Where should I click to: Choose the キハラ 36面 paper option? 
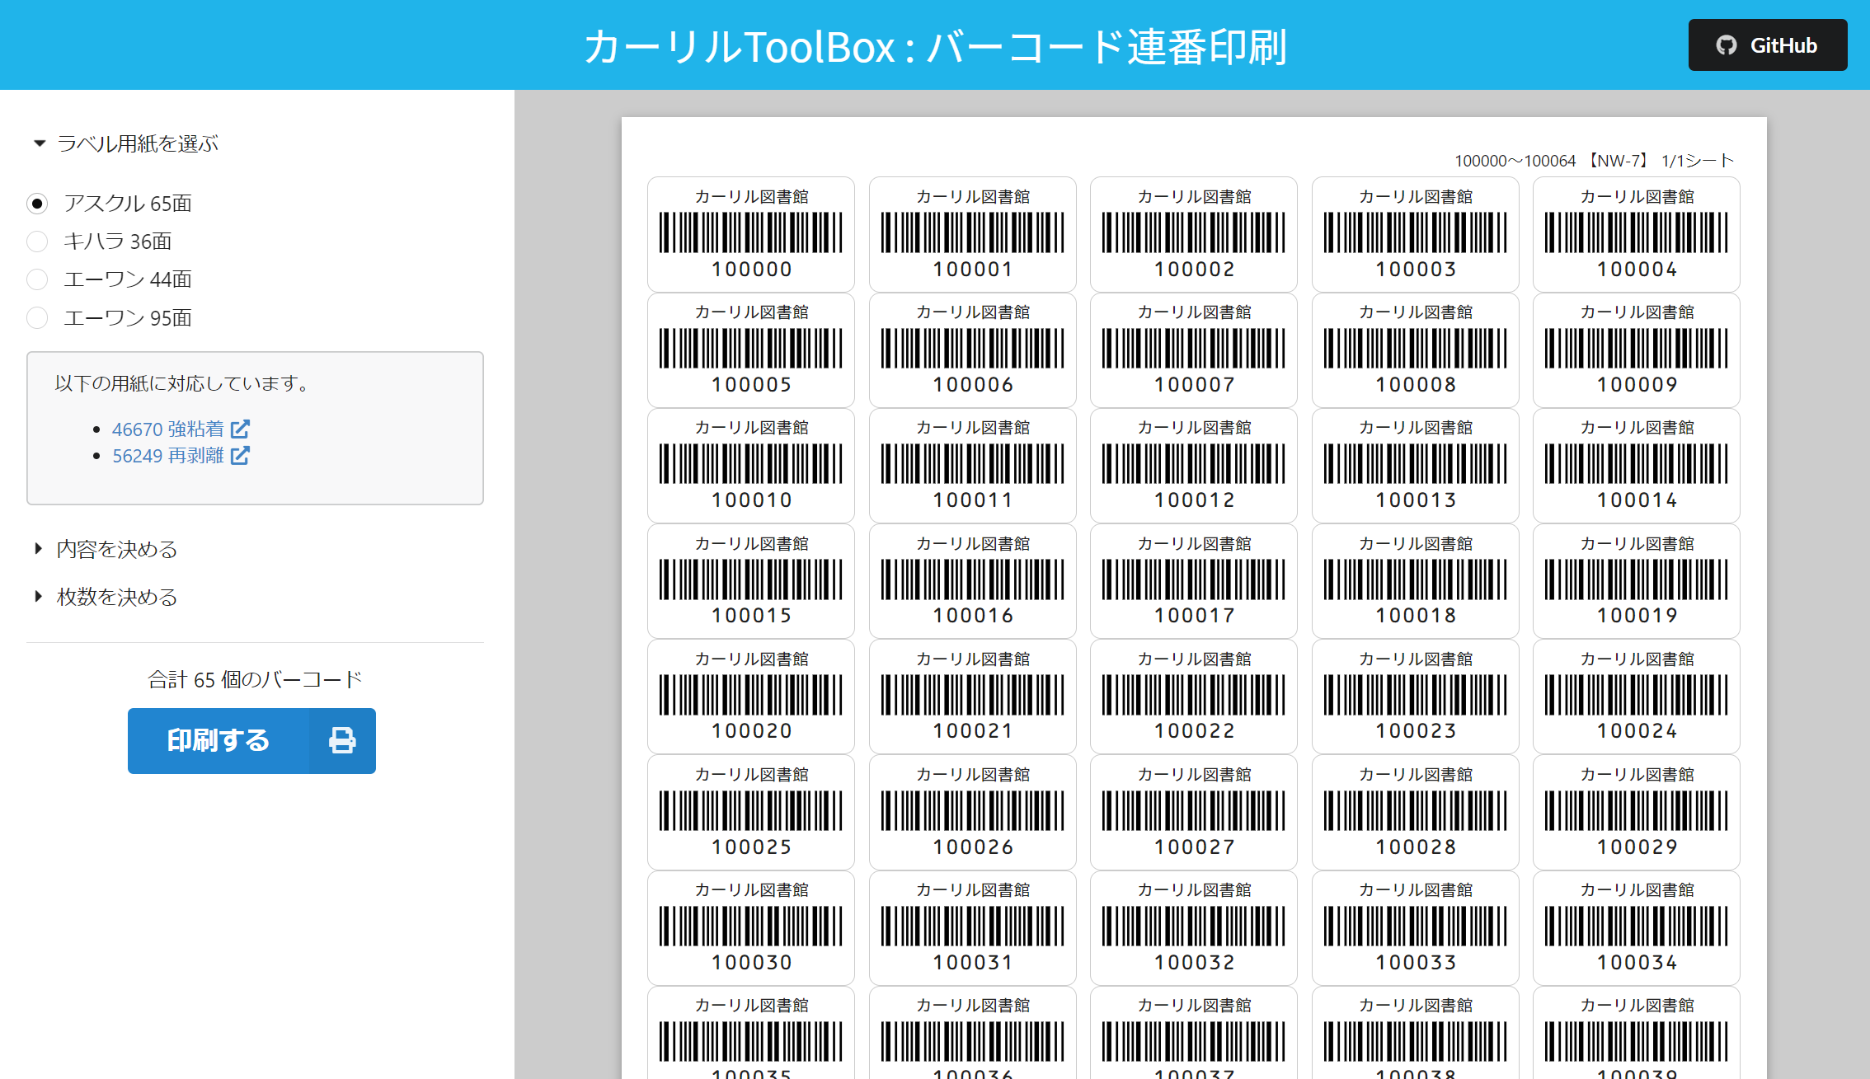click(x=37, y=242)
